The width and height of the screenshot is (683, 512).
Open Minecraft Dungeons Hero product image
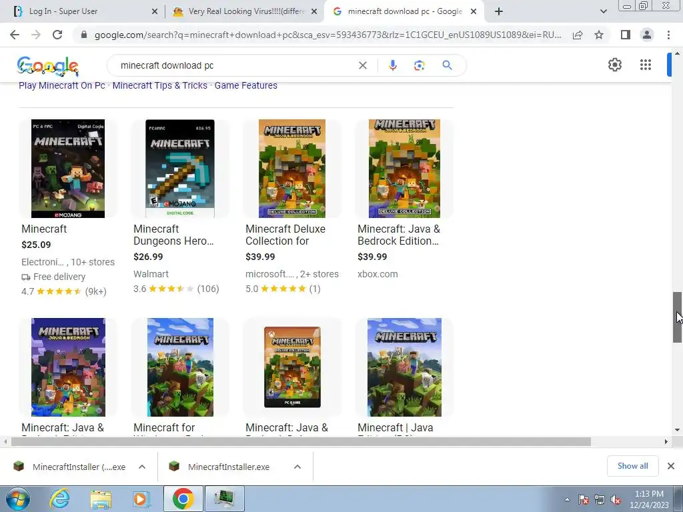tap(180, 169)
